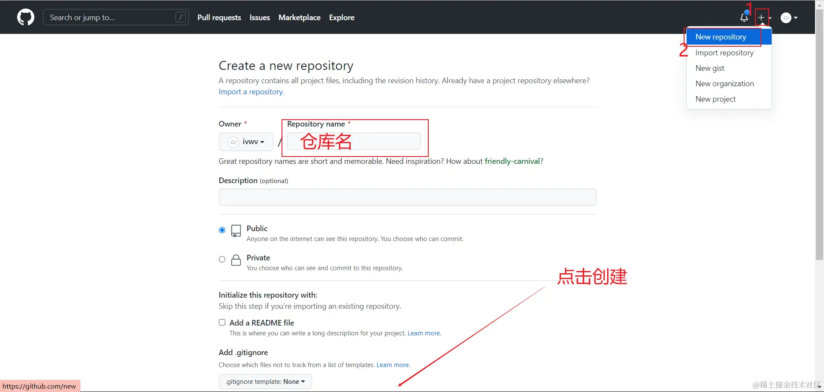Go to Marketplace
This screenshot has width=824, height=392.
[x=300, y=18]
